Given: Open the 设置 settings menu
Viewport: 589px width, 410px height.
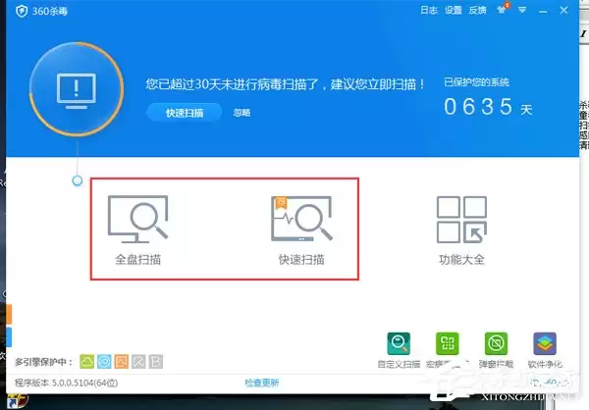Looking at the screenshot, I should 453,11.
